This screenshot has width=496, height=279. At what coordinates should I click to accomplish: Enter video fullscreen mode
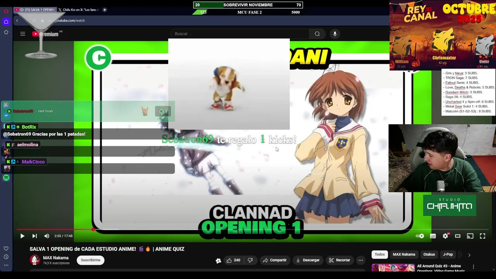[482, 236]
